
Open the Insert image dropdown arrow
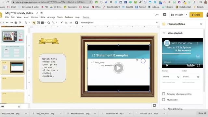[45, 23]
